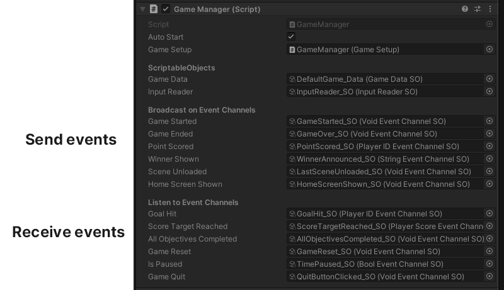Image resolution: width=504 pixels, height=290 pixels.
Task: Disable the Game Manager script component checkbox
Action: click(166, 9)
